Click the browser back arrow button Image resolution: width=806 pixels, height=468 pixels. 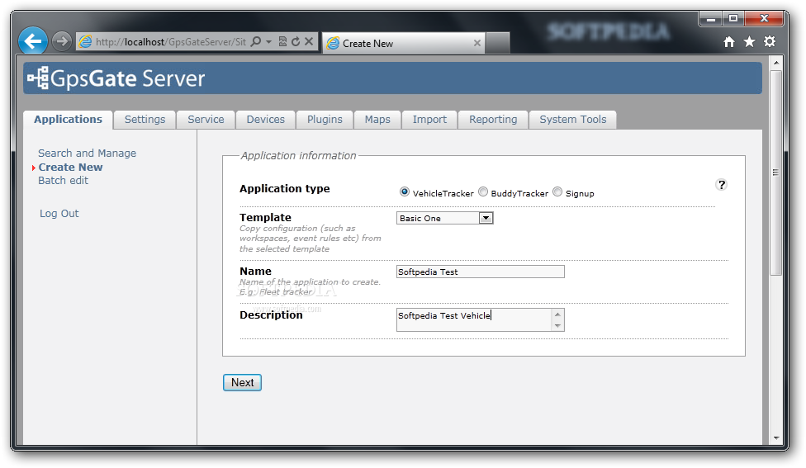point(33,40)
